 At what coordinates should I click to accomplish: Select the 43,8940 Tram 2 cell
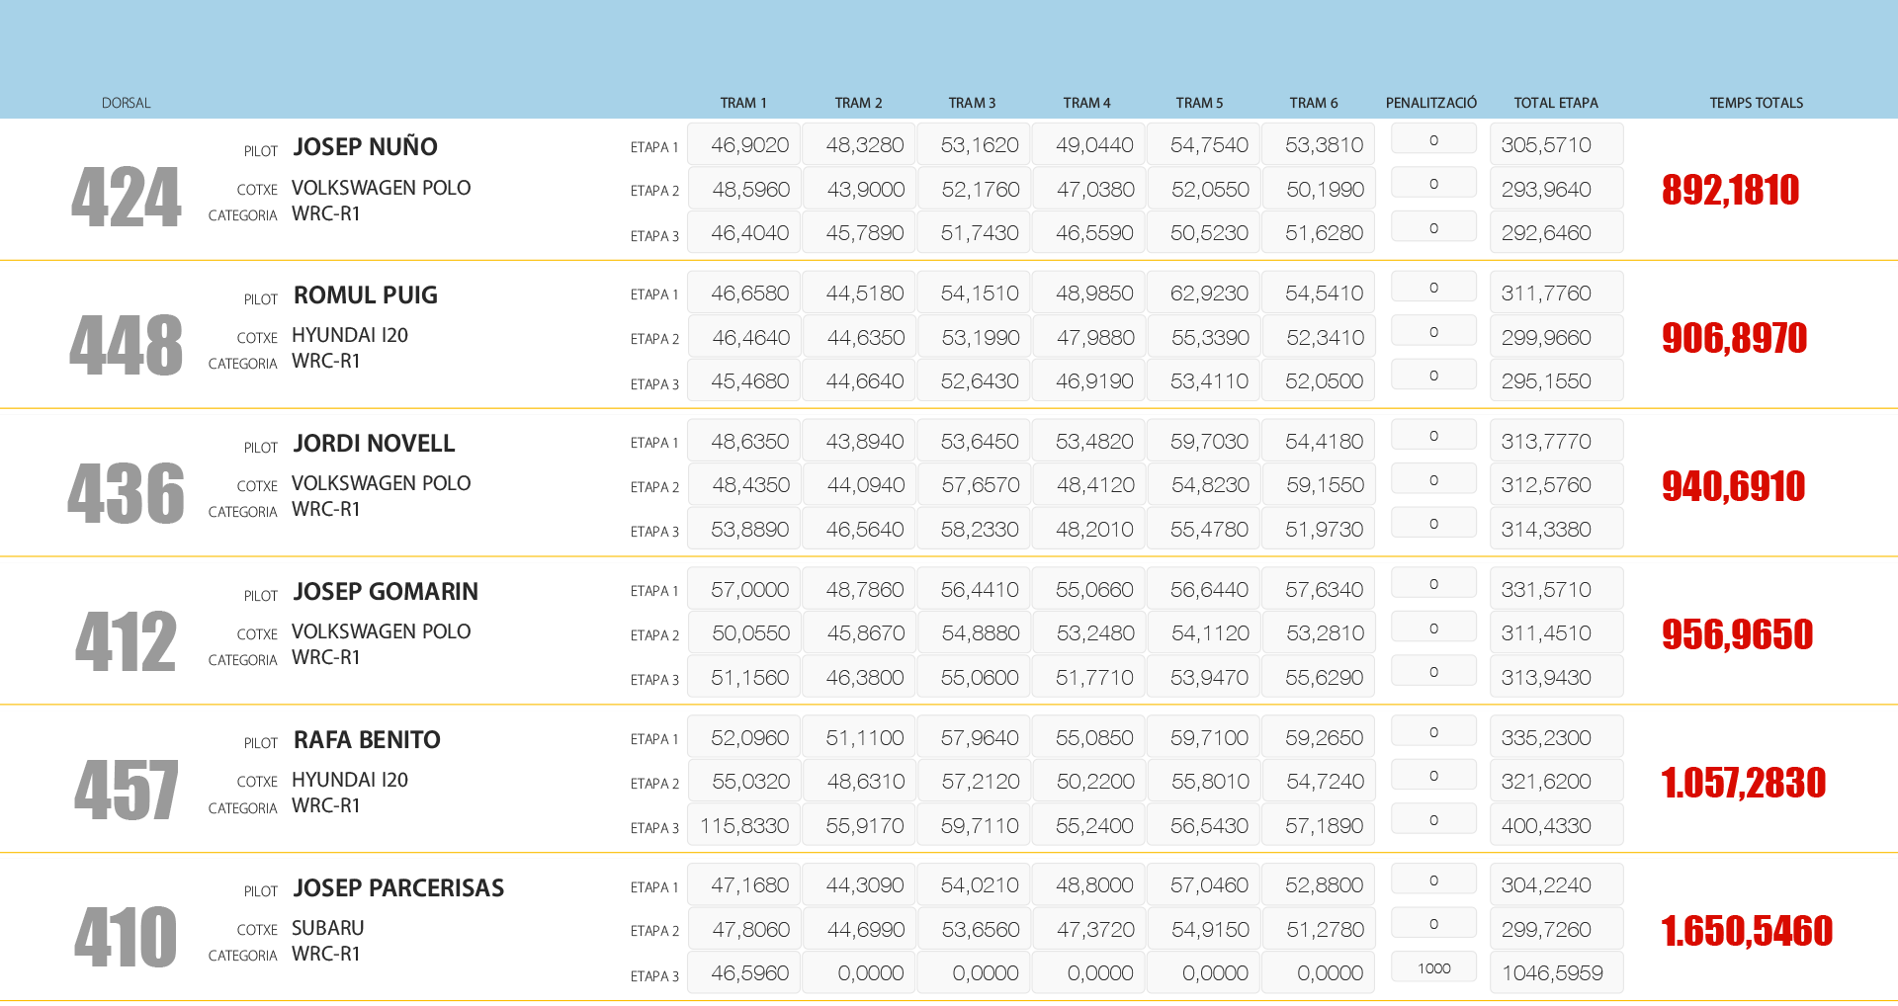click(864, 442)
